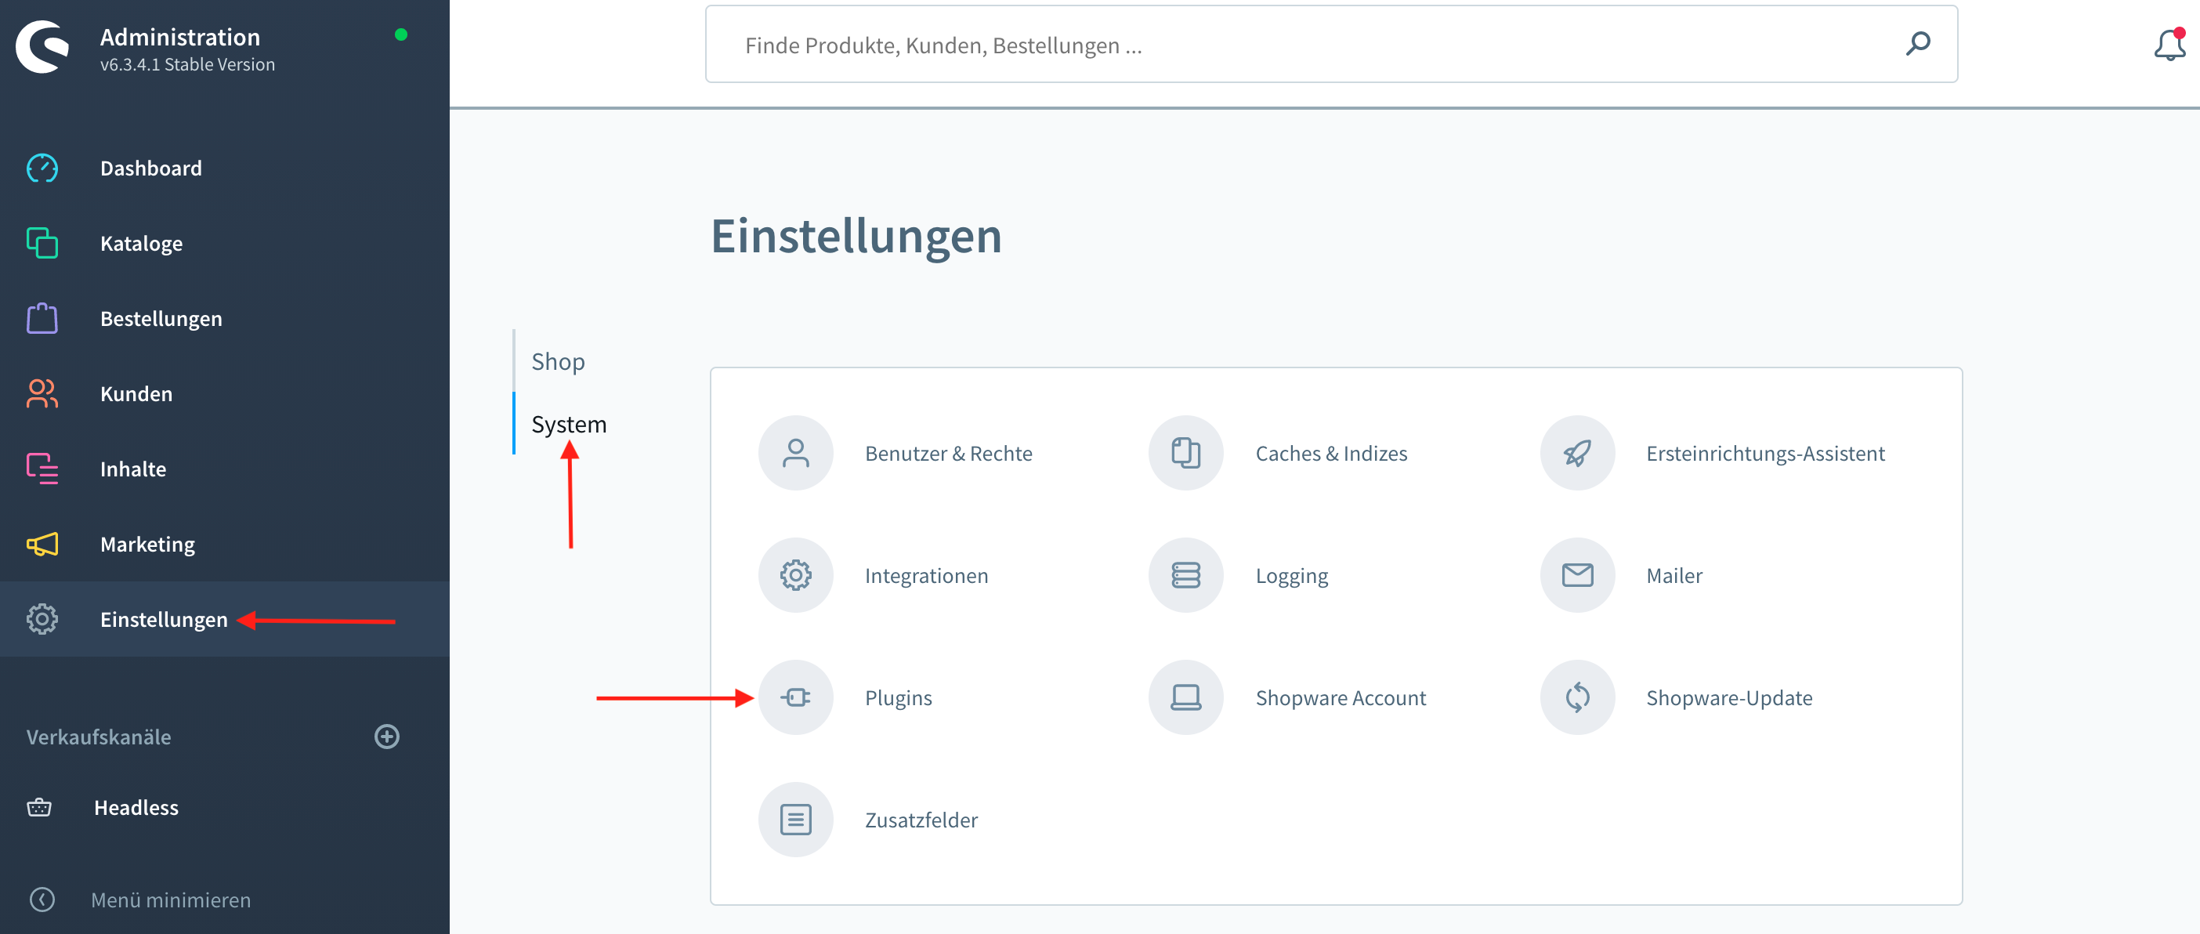Click the Plugins plug icon
The image size is (2200, 934).
pos(795,697)
